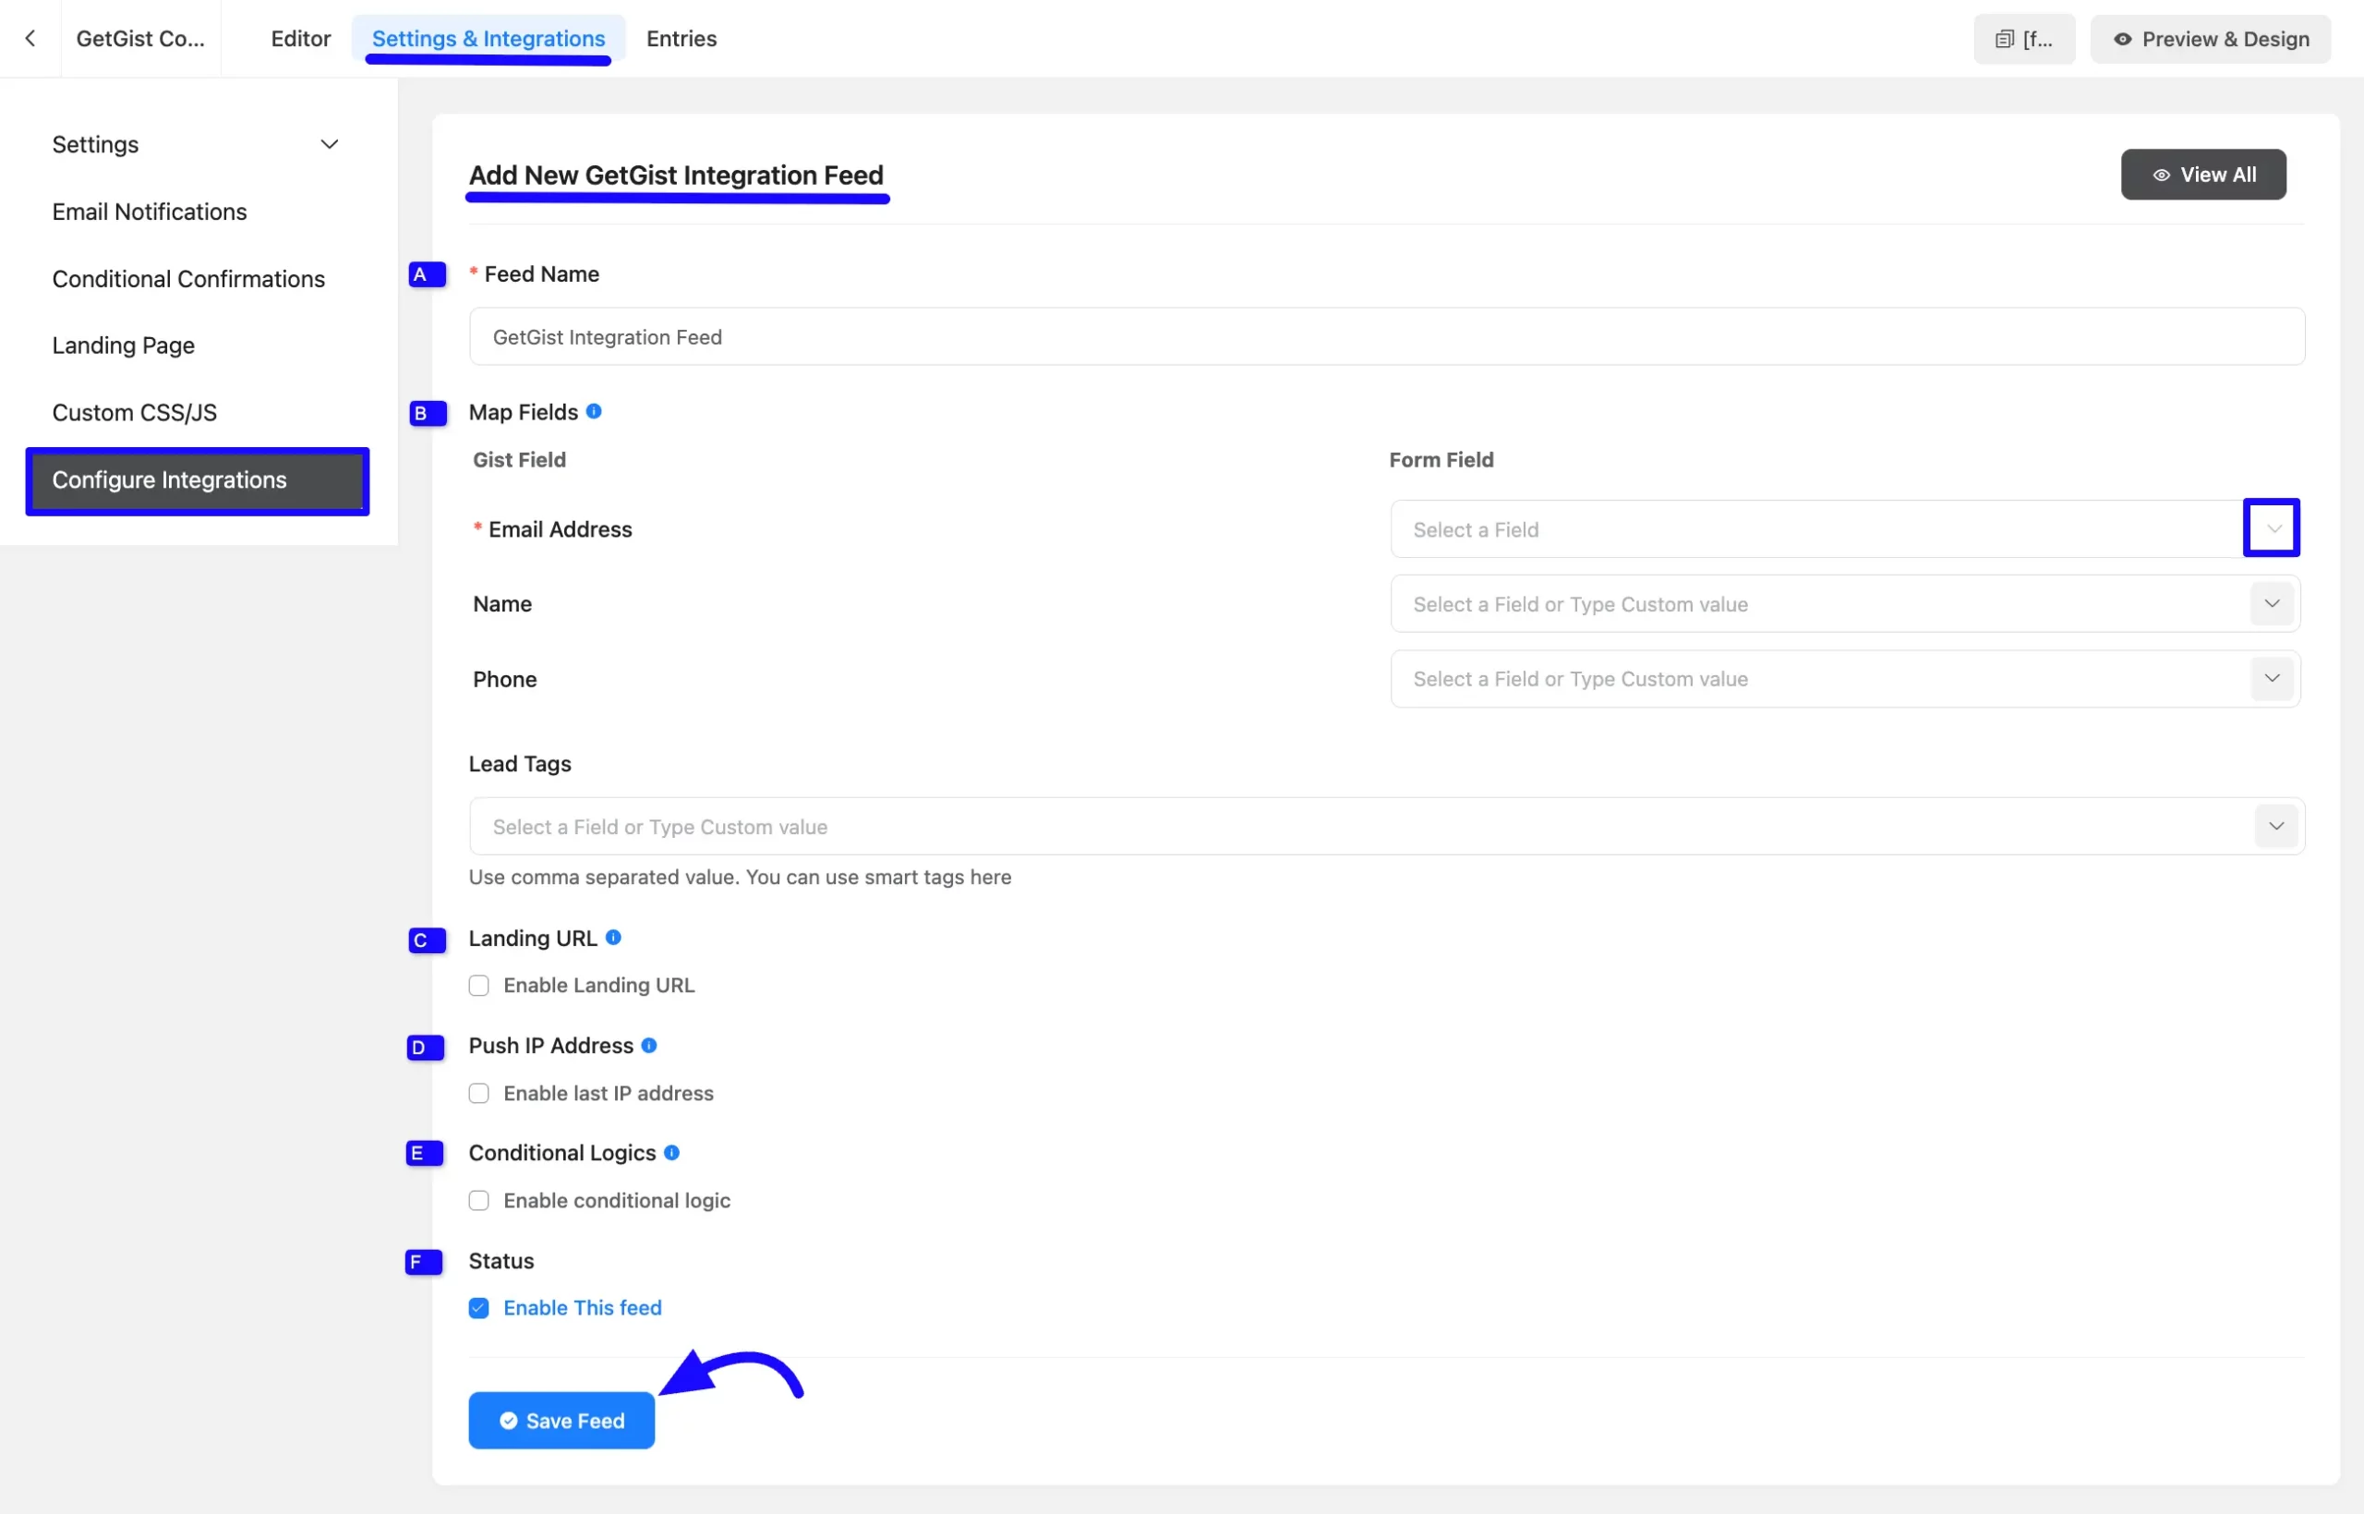Viewport: 2364px width, 1514px height.
Task: Expand the Settings sidebar section
Action: click(329, 144)
